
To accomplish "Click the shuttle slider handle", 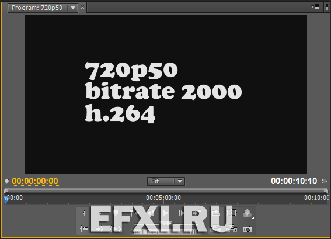I will [x=166, y=223].
